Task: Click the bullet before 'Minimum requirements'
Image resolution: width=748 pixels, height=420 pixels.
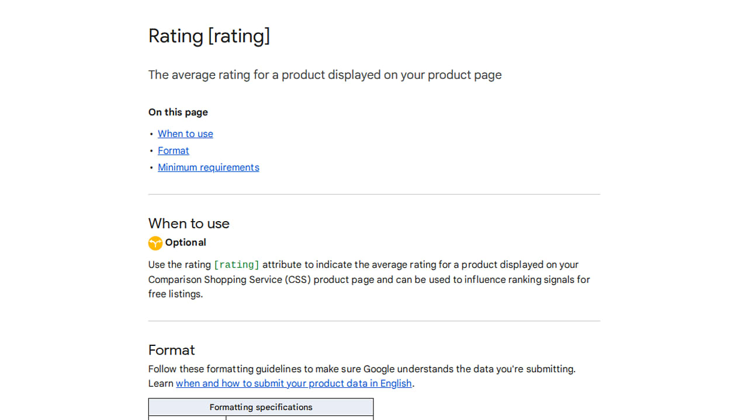Action: [151, 168]
